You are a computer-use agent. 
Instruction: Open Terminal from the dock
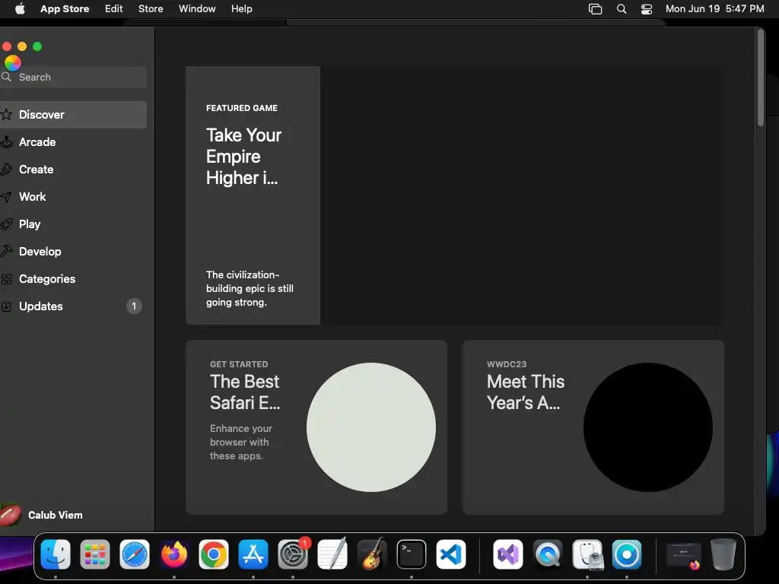click(412, 554)
